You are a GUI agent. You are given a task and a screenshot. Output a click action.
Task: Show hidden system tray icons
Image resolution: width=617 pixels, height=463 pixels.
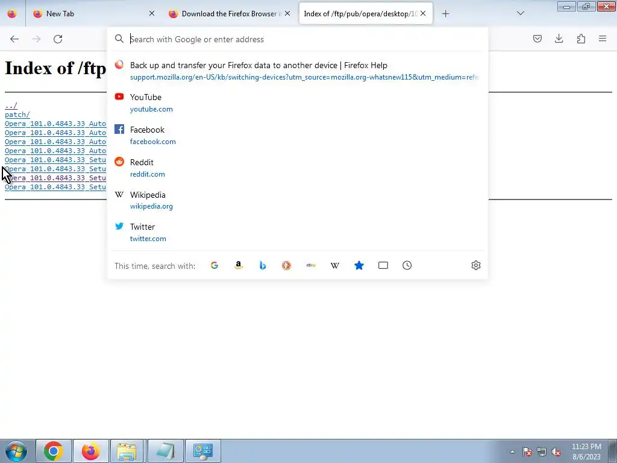512,452
